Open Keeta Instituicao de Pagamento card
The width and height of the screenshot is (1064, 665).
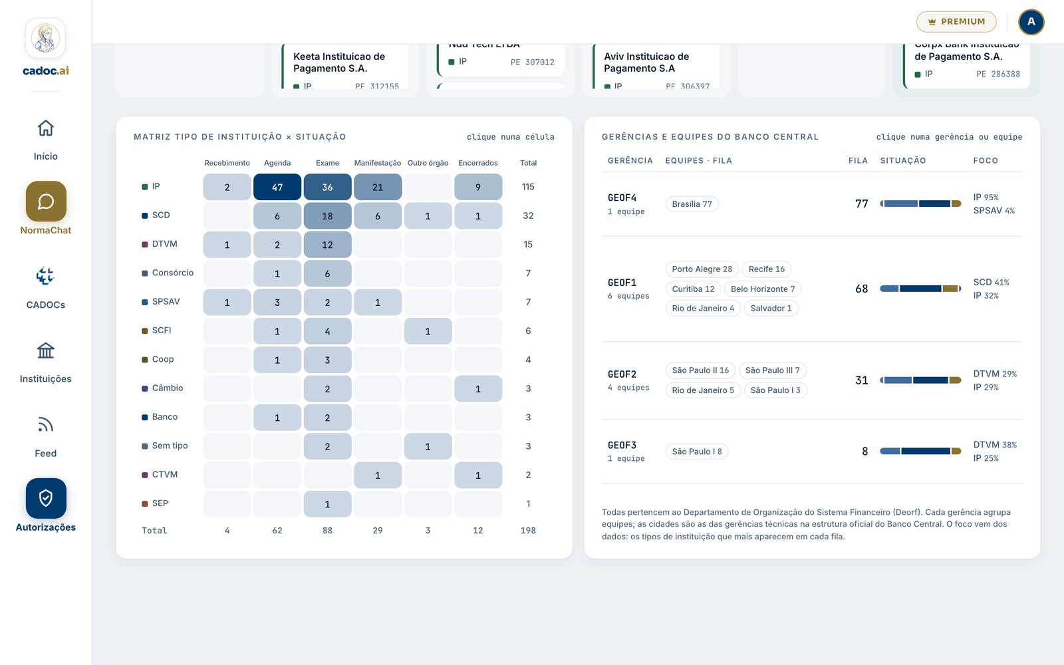(x=346, y=67)
